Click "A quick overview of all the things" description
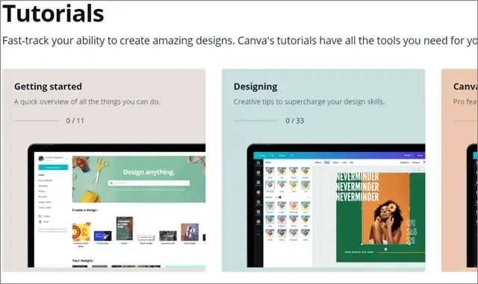 pyautogui.click(x=87, y=101)
